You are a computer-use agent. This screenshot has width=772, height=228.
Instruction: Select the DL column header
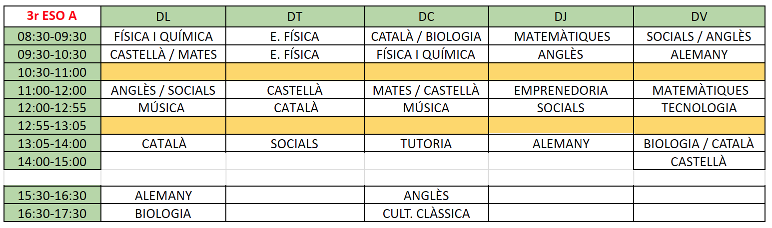click(163, 16)
